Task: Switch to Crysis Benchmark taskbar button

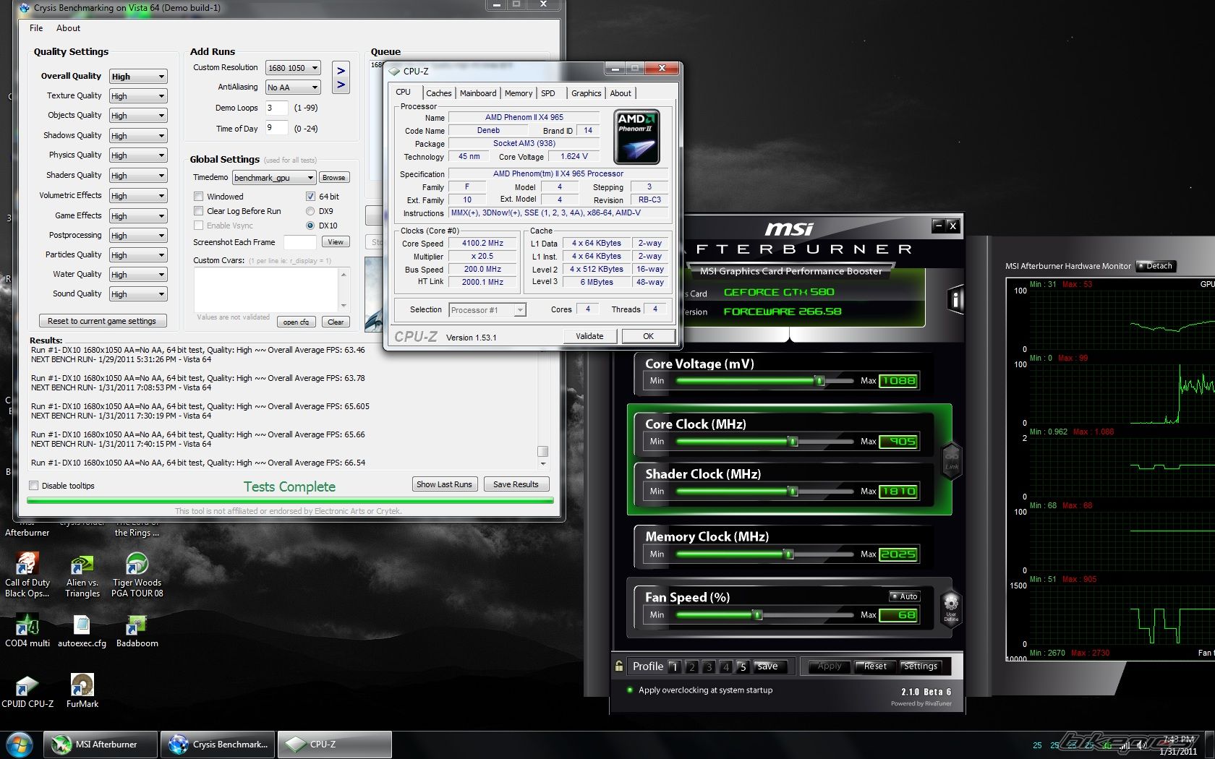Action: point(218,744)
